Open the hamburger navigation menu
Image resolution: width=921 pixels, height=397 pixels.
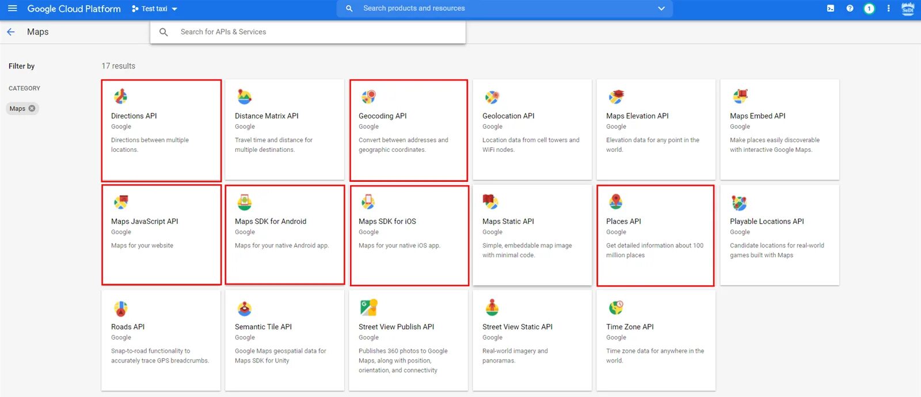[x=12, y=9]
